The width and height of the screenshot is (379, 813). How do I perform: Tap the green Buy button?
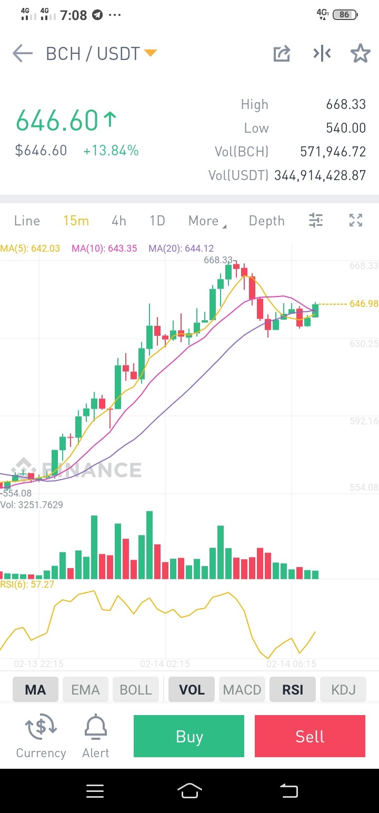click(x=189, y=736)
